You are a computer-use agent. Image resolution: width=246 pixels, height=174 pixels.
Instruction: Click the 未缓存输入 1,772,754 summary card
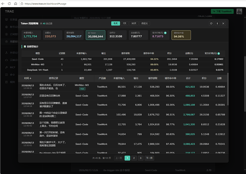coord(31,35)
